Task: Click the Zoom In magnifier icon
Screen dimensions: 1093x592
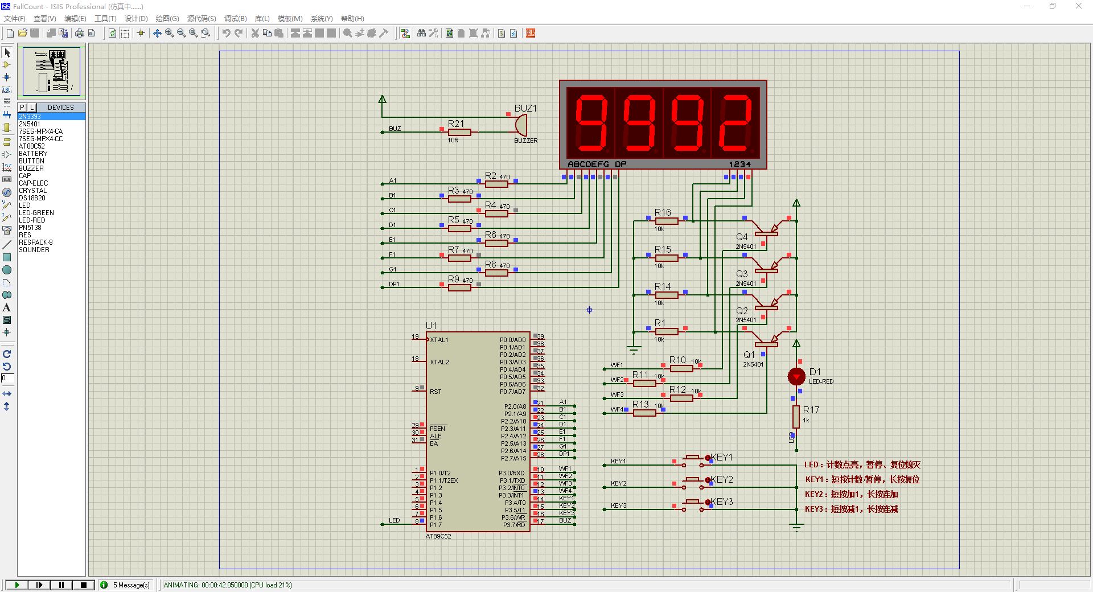Action: click(x=169, y=33)
